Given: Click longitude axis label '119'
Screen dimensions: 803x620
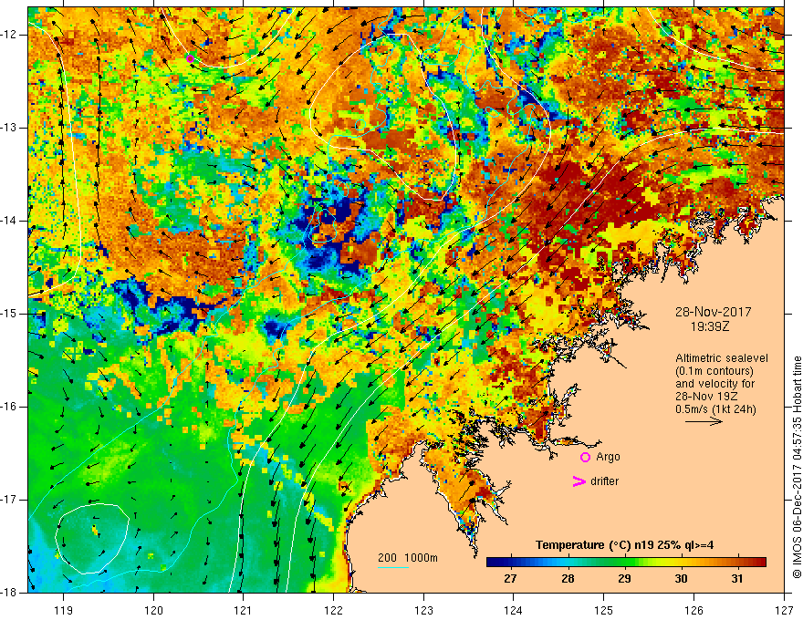Looking at the screenshot, I should coord(64,610).
